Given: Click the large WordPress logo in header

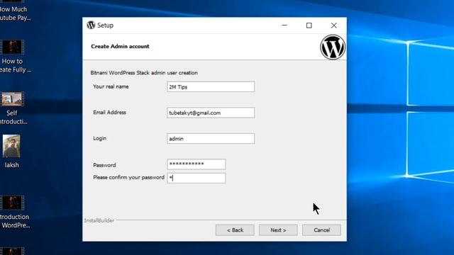Looking at the screenshot, I should tap(333, 47).
